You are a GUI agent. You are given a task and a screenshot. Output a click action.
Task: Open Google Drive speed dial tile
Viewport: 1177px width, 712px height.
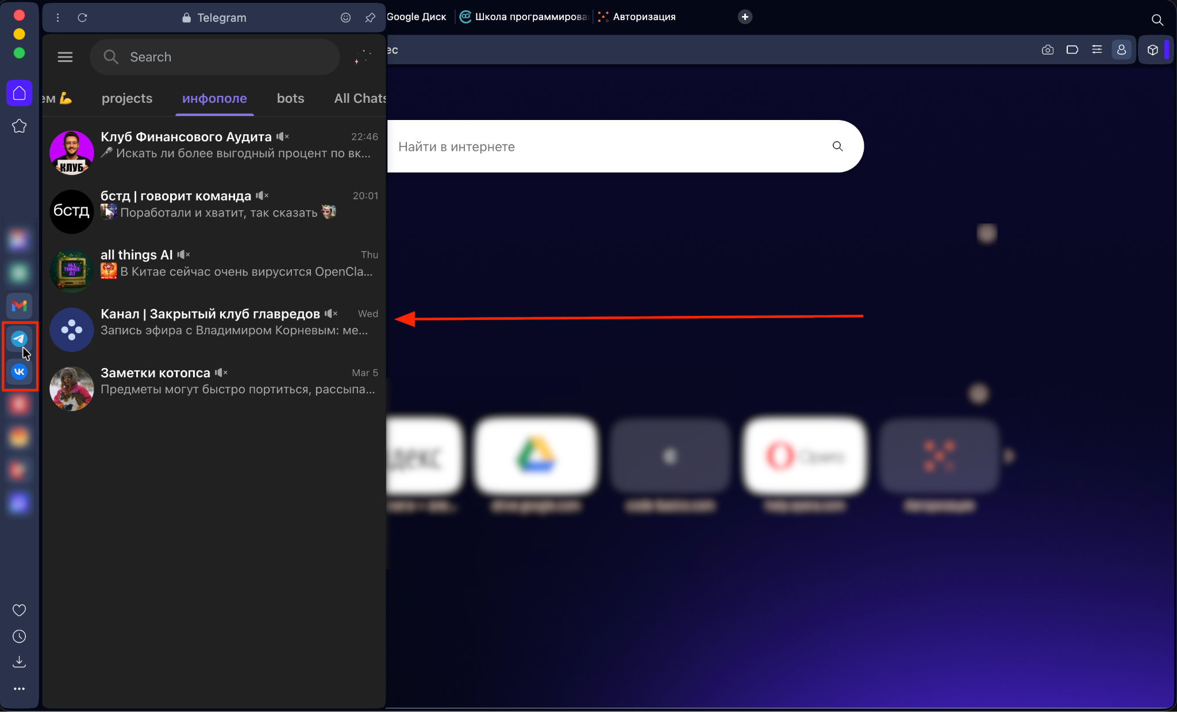536,456
